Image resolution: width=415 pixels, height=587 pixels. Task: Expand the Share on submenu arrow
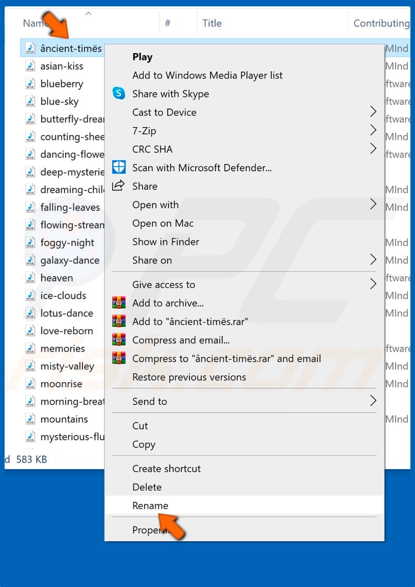point(373,259)
